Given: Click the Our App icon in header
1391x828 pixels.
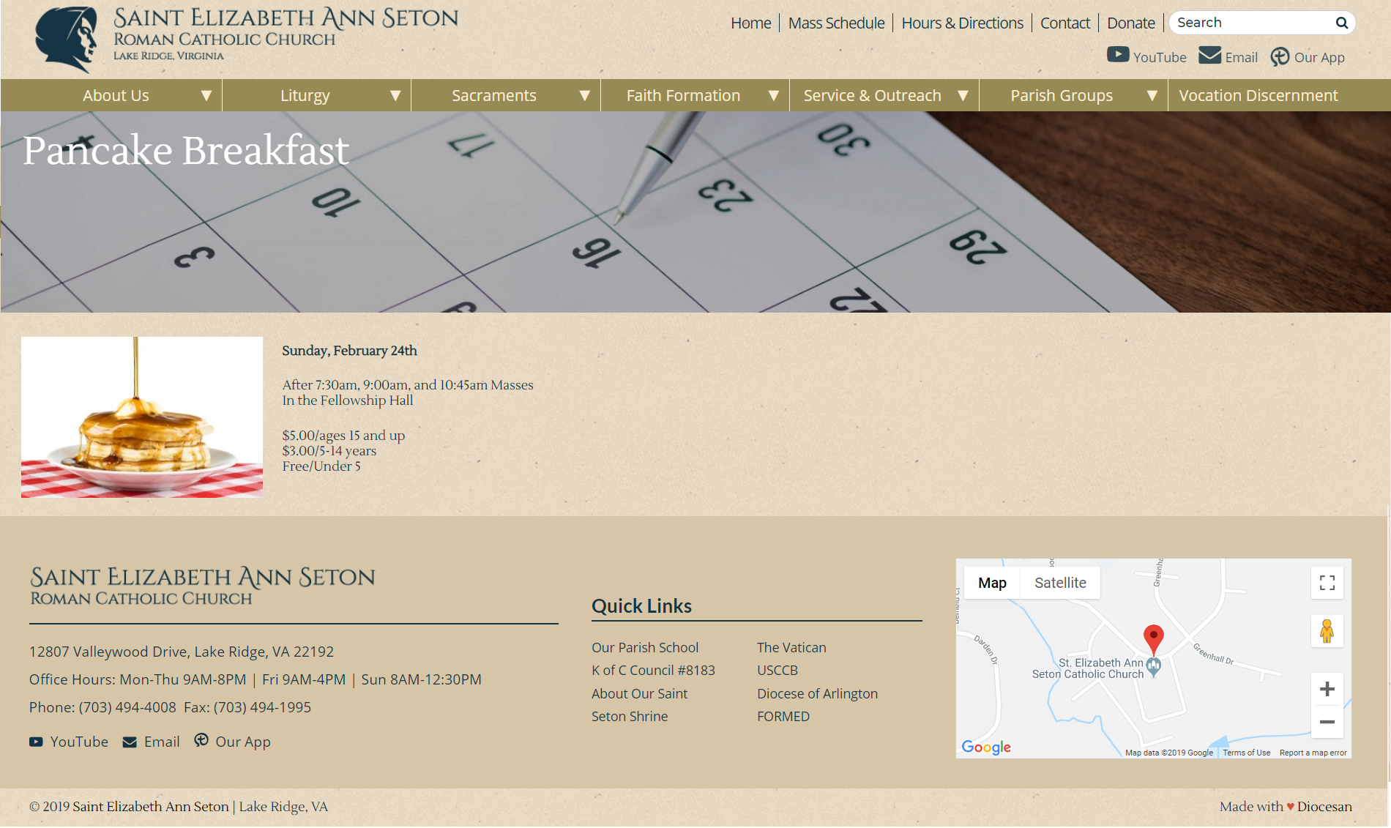Looking at the screenshot, I should (1280, 56).
